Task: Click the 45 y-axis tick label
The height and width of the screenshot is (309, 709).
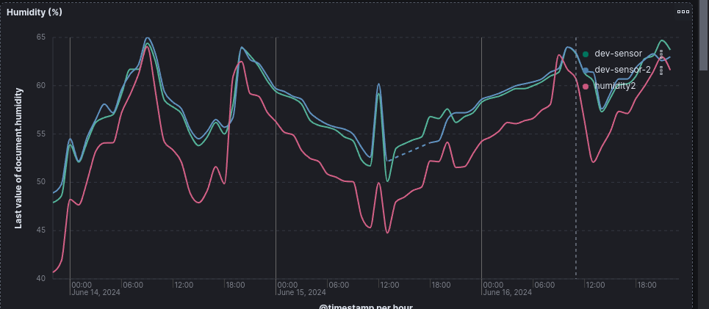Action: coord(41,230)
